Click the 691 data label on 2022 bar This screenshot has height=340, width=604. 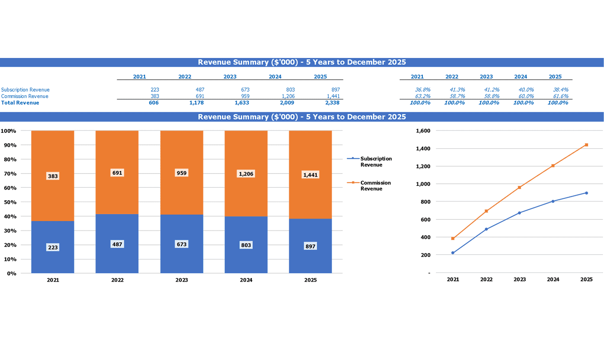click(x=117, y=173)
